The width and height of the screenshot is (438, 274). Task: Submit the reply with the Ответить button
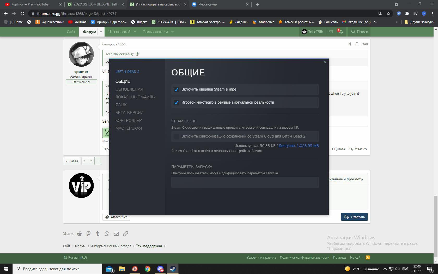click(x=354, y=217)
